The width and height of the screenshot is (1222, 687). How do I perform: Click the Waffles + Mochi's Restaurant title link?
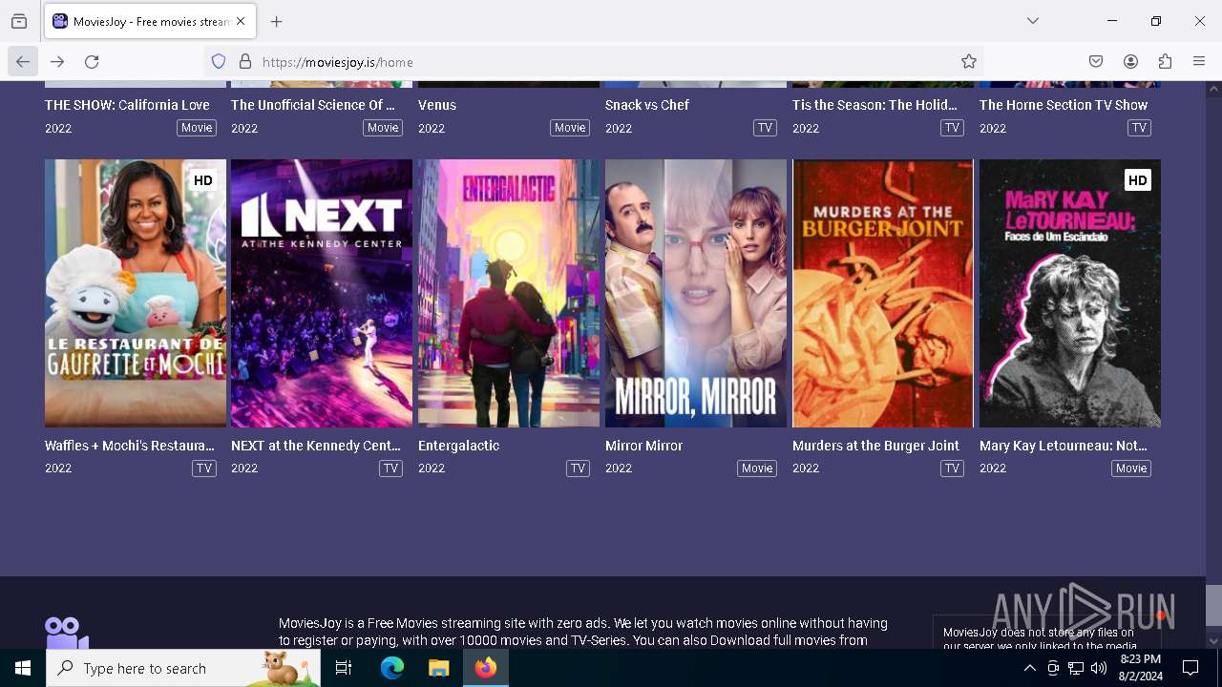130,446
